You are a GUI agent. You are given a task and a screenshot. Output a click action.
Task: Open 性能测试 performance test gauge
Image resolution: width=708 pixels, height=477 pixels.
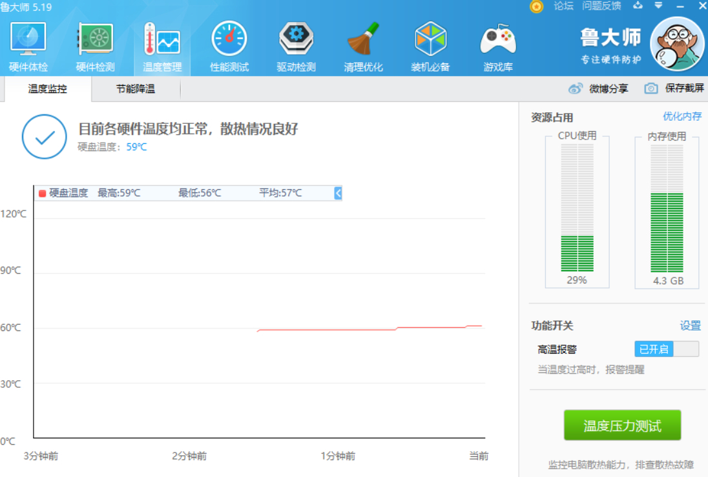229,47
